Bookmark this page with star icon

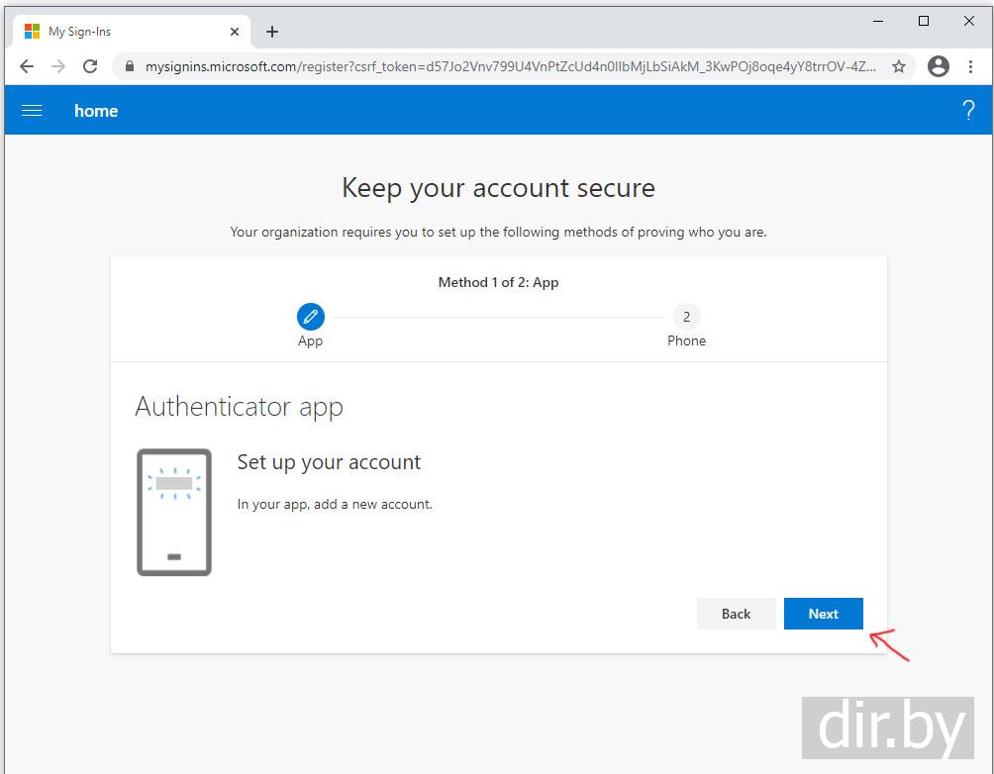(899, 66)
